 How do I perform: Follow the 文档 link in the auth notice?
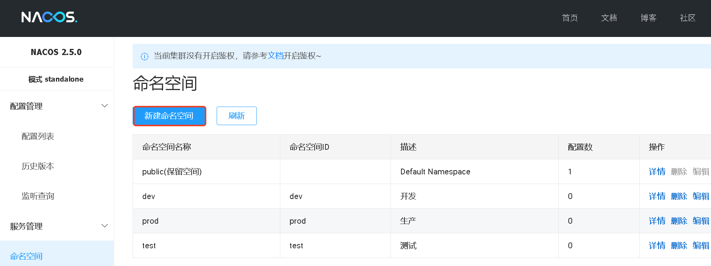click(x=275, y=56)
